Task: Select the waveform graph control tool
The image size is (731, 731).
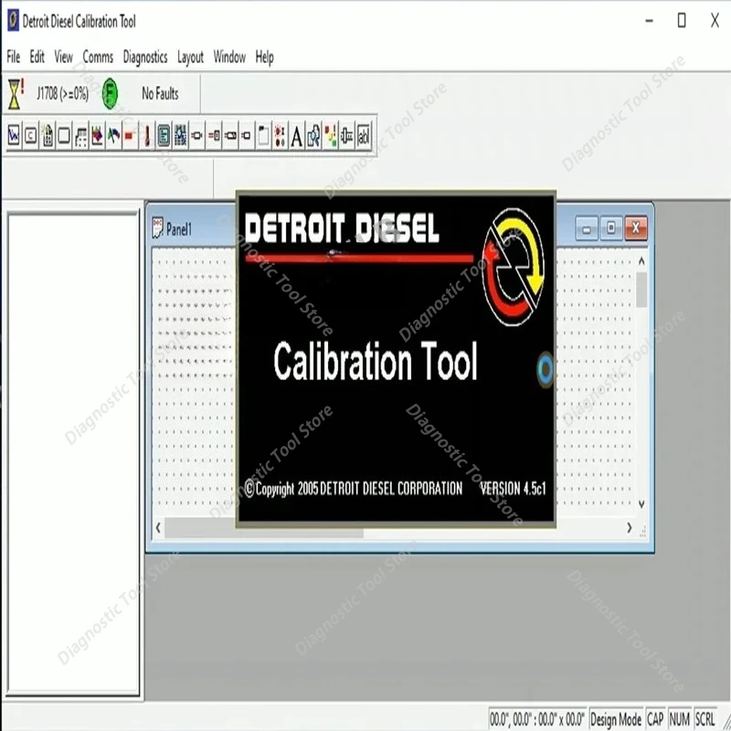Action: [14, 136]
